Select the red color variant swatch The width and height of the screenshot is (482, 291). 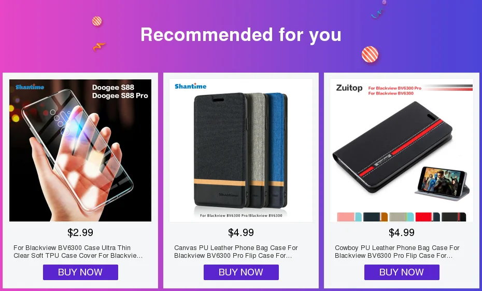(x=428, y=217)
